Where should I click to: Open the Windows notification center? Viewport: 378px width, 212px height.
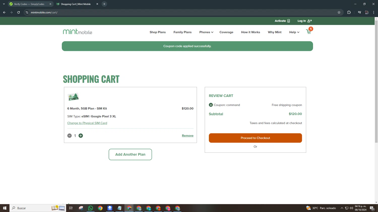pyautogui.click(x=372, y=208)
